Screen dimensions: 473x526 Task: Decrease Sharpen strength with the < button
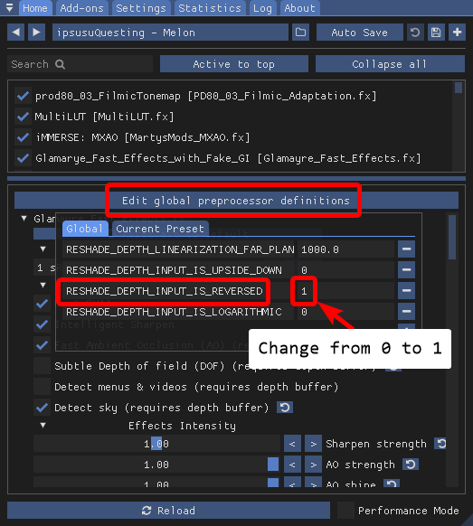point(292,444)
